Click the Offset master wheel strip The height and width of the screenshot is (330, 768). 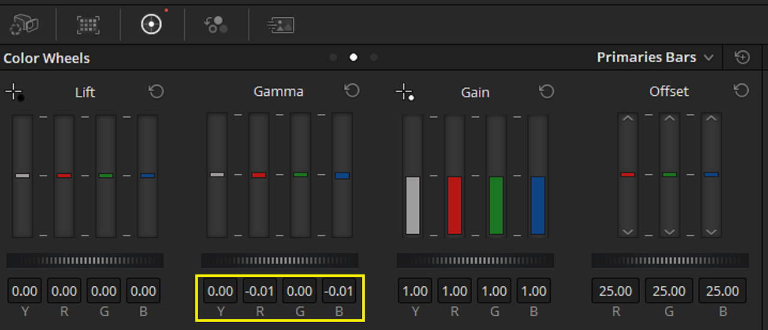coord(670,261)
